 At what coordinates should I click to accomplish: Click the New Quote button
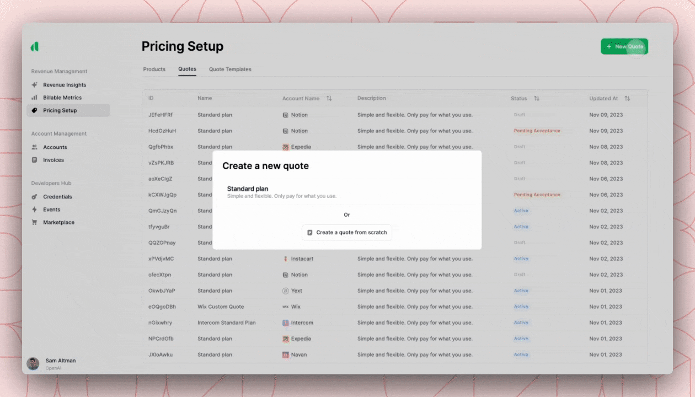(x=624, y=46)
